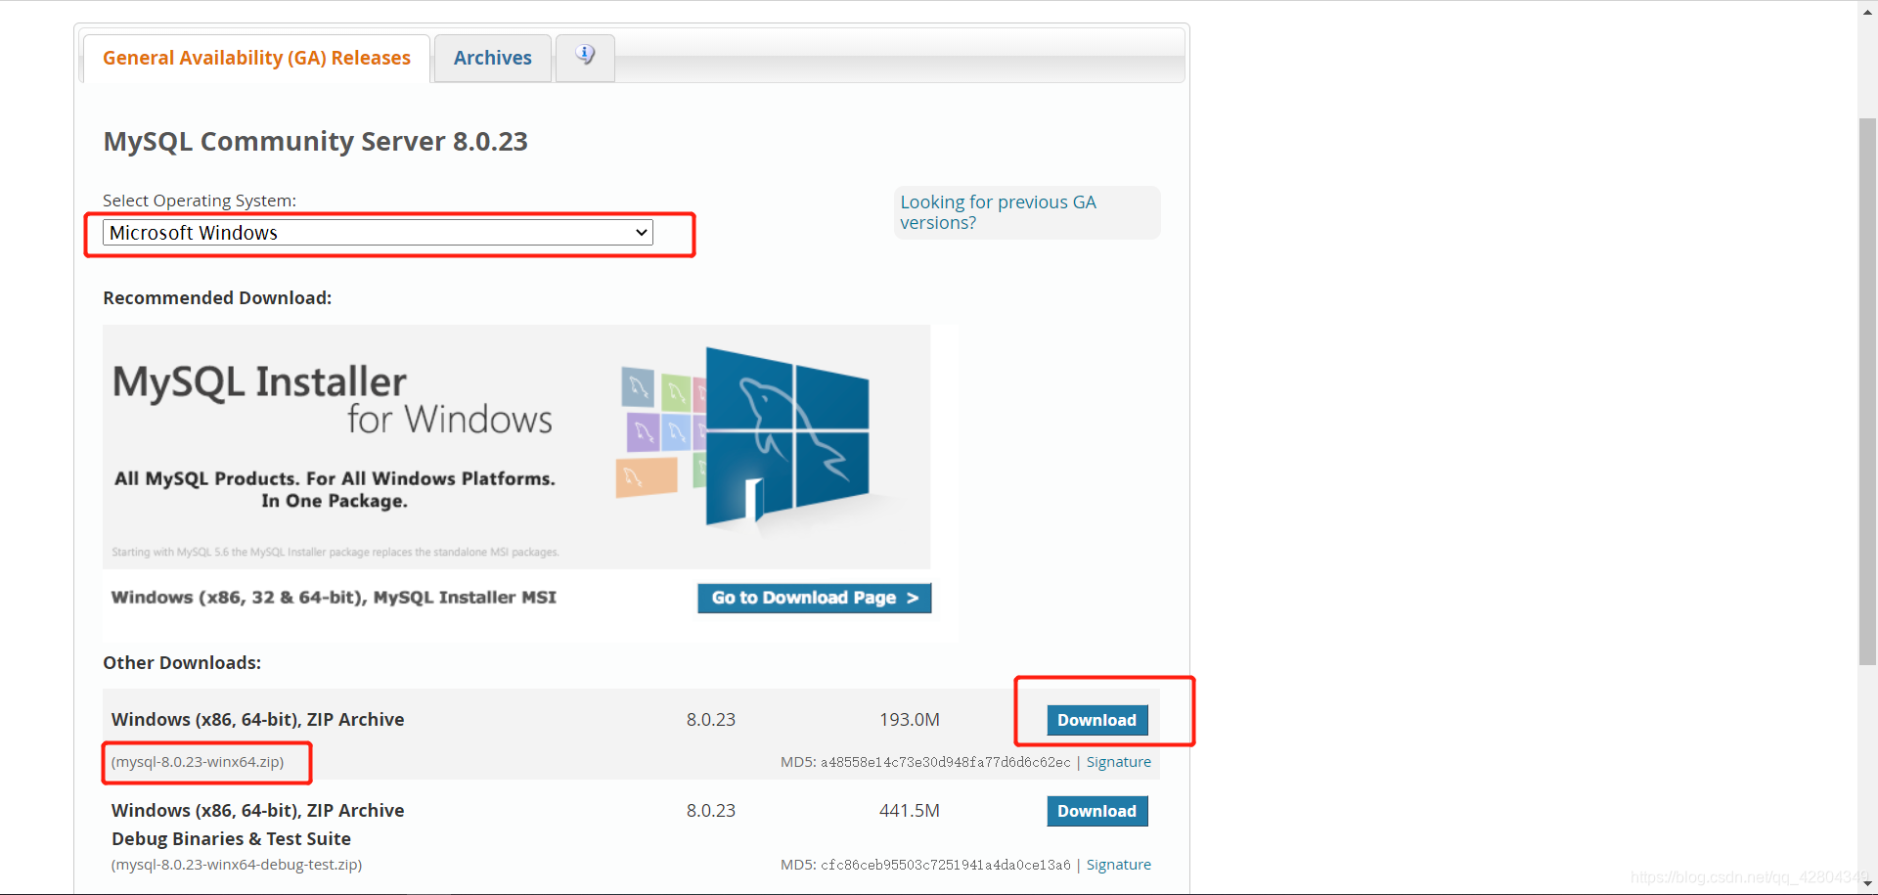1878x895 pixels.
Task: Click the 441.5M size value
Action: coord(909,811)
